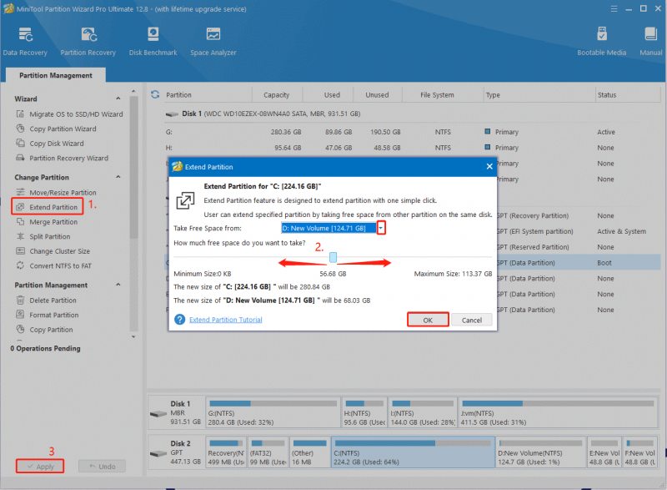Select C:(NTFS) partition in Disk 2 map
The height and width of the screenshot is (490, 667).
(413, 452)
